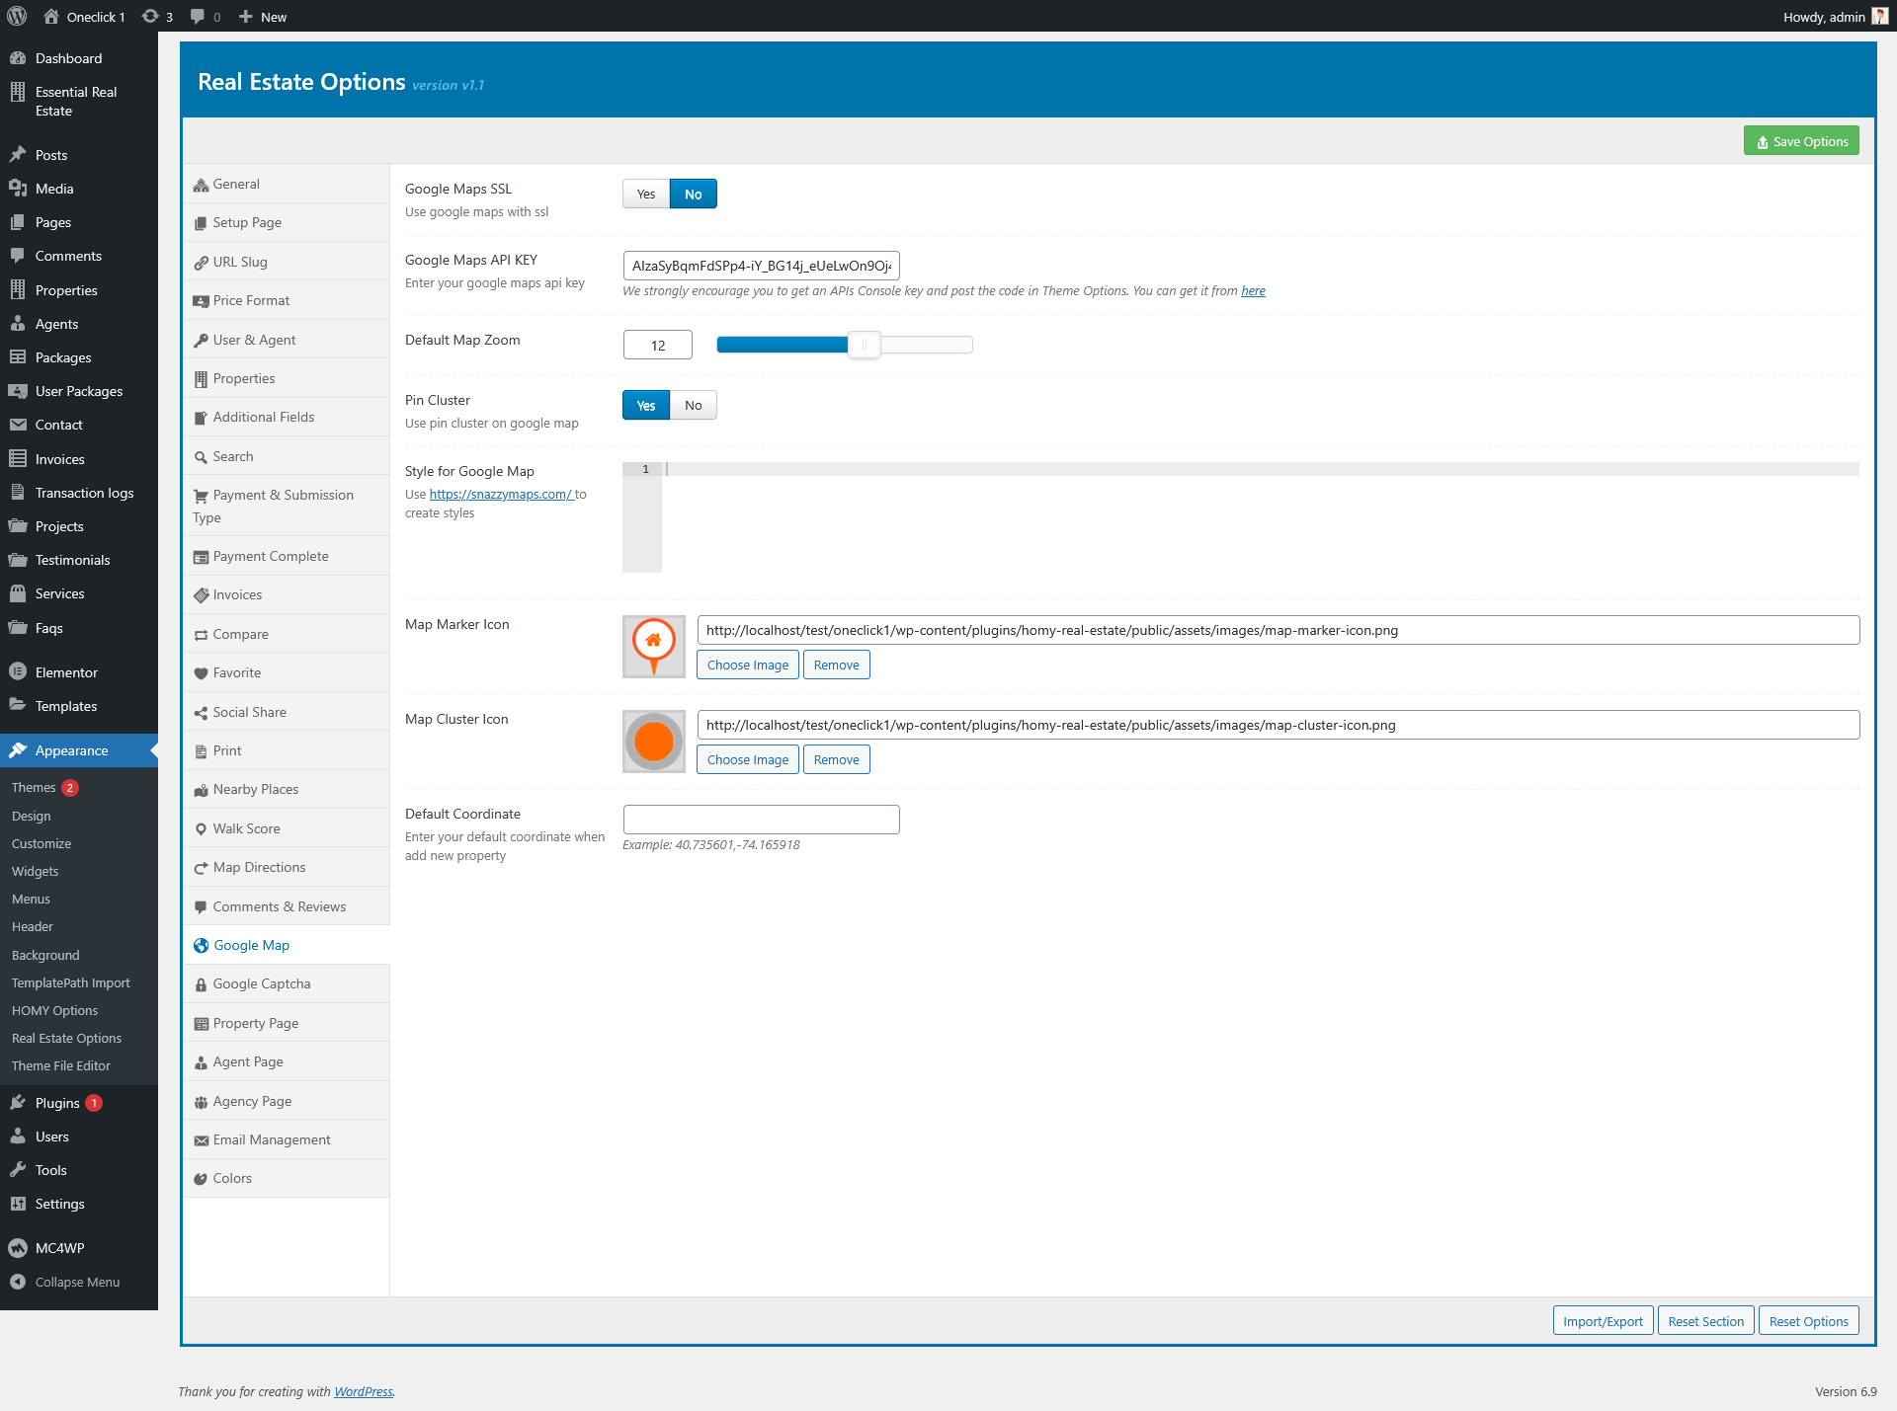The height and width of the screenshot is (1411, 1897).
Task: Click the Agents person icon in sidebar
Action: (18, 324)
